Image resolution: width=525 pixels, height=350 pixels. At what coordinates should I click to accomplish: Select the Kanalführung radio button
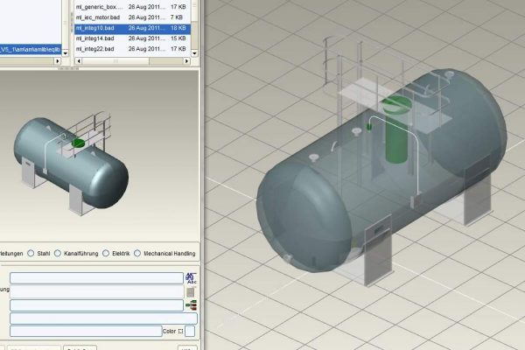58,254
